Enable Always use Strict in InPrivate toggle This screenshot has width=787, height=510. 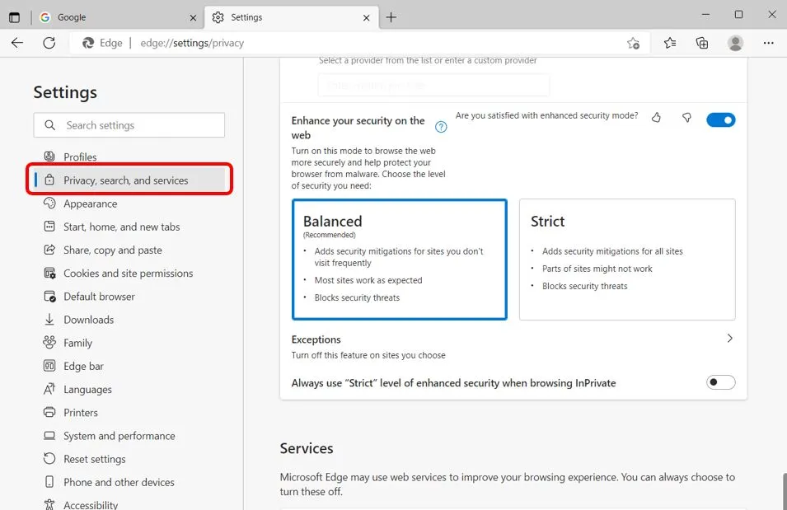tap(721, 382)
